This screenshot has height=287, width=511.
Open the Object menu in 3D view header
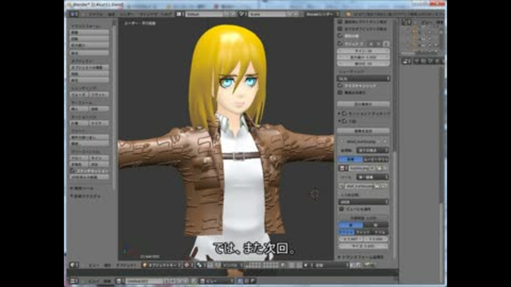pos(126,265)
